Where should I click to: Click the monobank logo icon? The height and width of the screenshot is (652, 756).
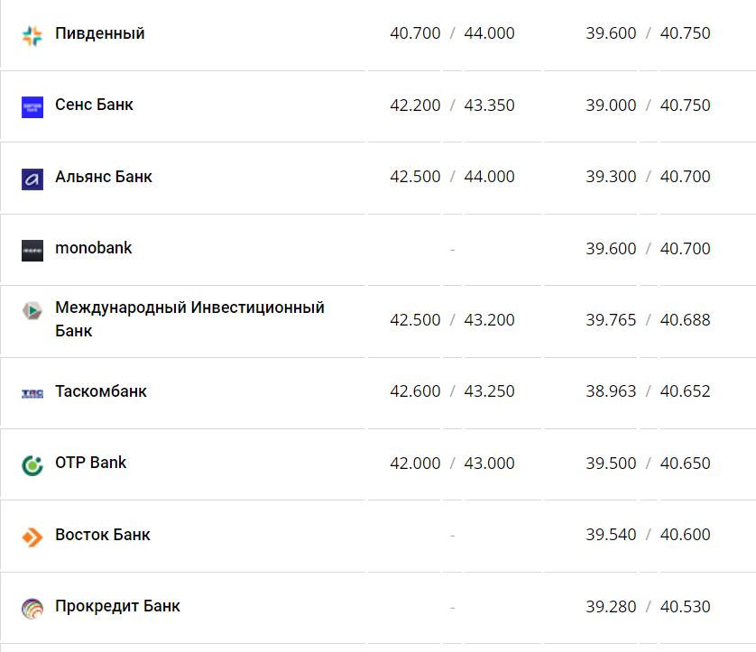(32, 250)
